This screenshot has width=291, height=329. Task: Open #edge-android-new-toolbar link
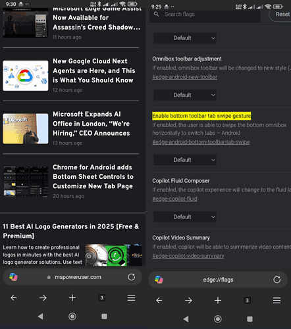185,77
